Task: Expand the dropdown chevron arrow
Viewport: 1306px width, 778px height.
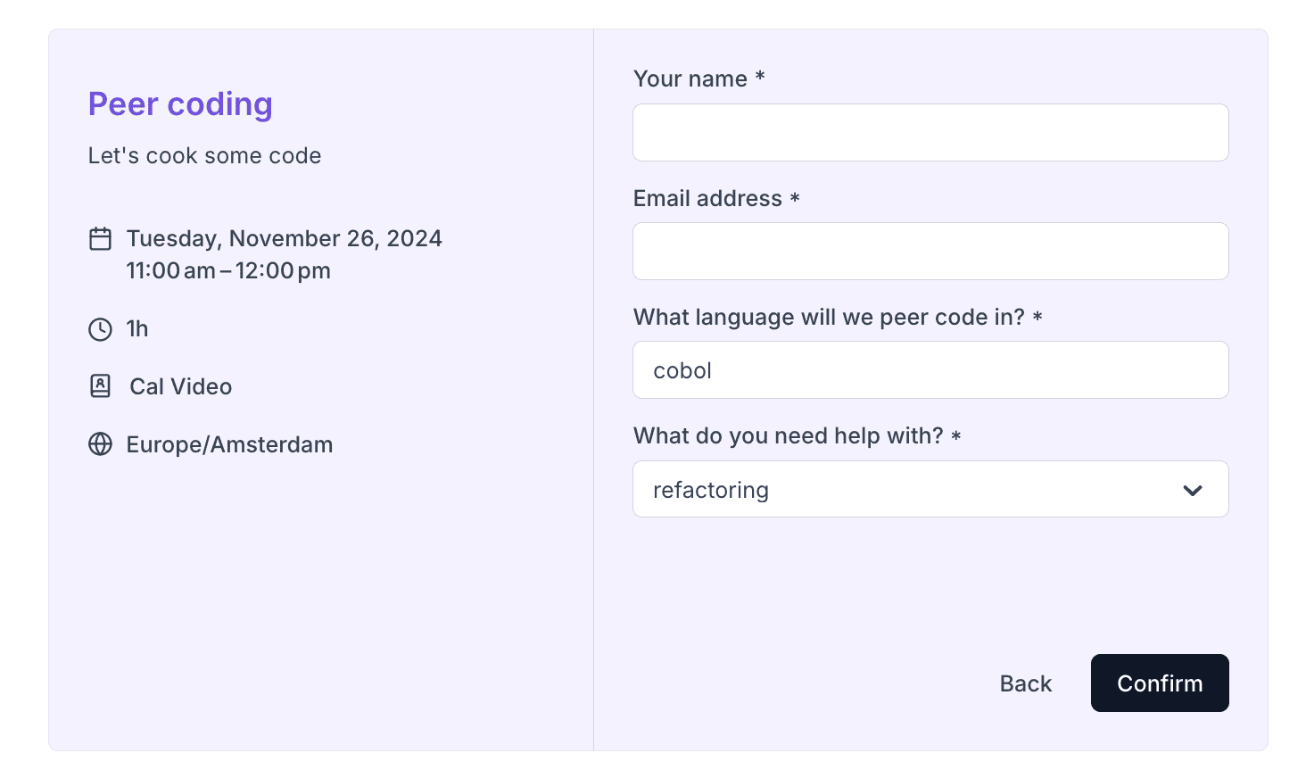Action: click(x=1193, y=490)
